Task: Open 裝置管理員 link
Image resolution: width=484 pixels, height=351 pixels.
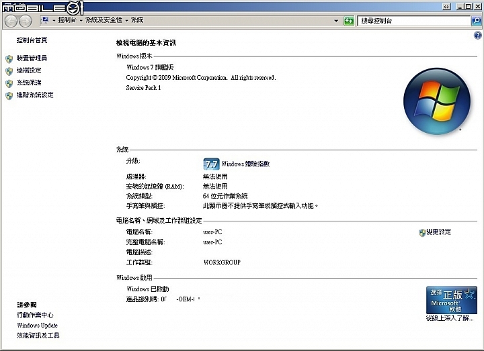Action: (32, 58)
